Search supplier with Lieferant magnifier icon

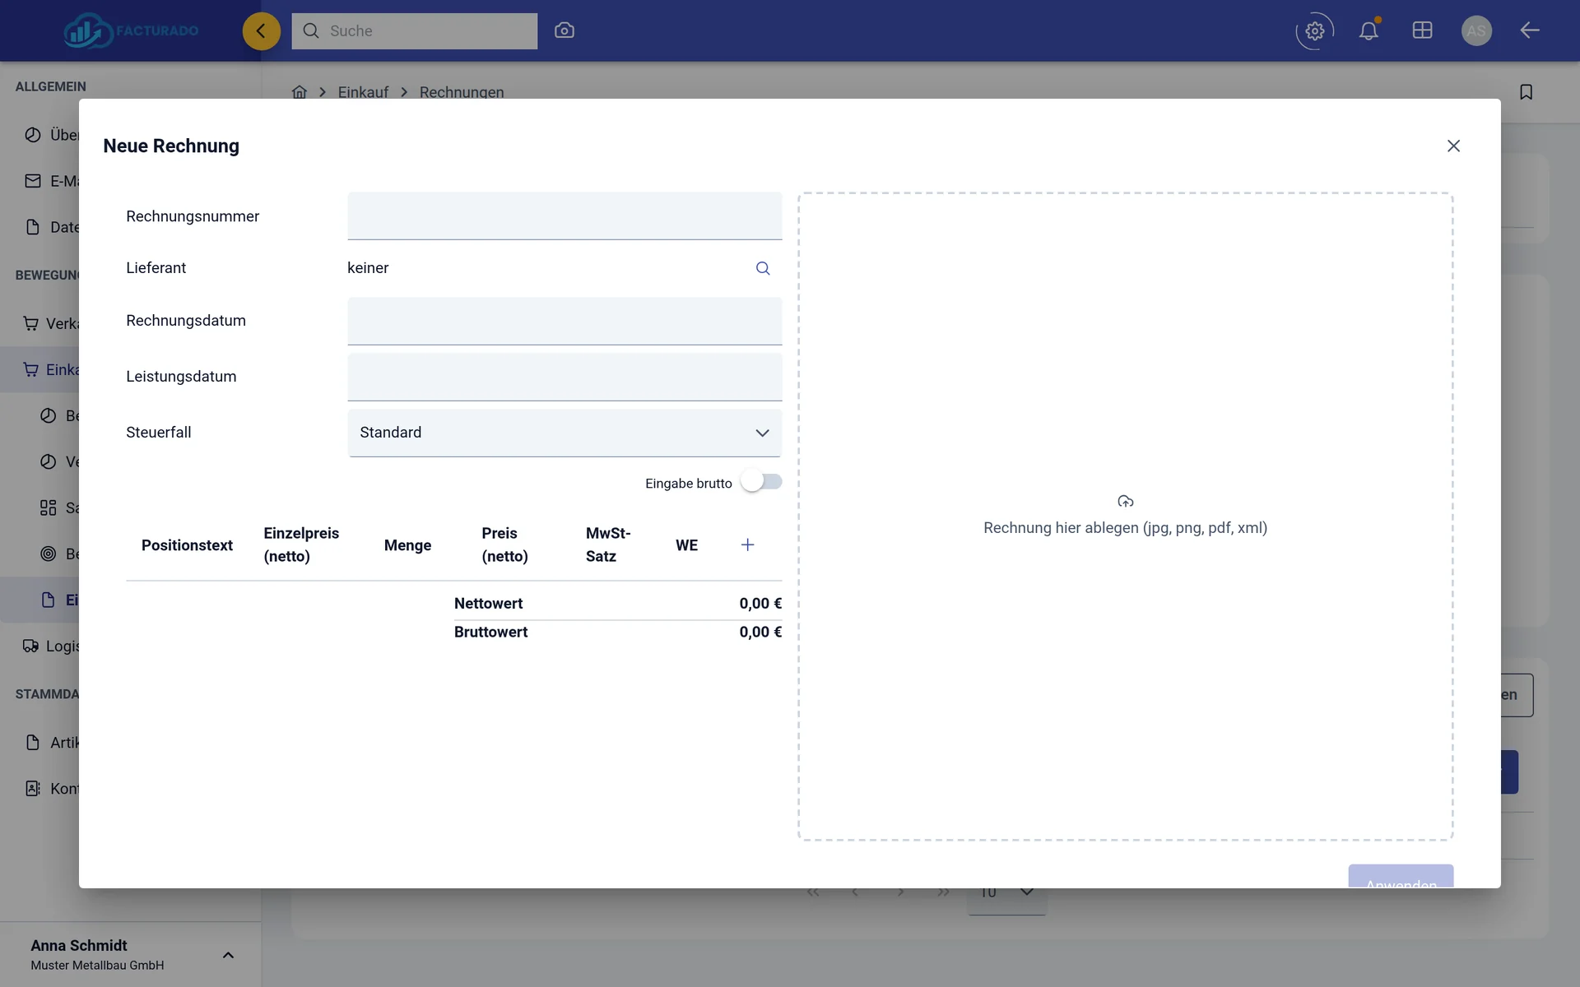pyautogui.click(x=763, y=268)
